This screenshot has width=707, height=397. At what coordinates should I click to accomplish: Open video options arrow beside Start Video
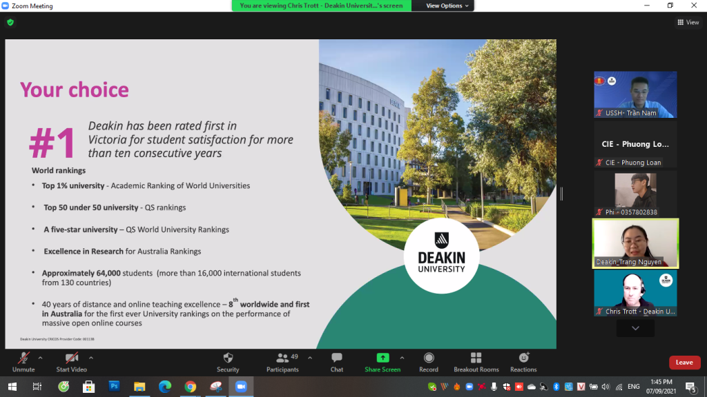90,358
